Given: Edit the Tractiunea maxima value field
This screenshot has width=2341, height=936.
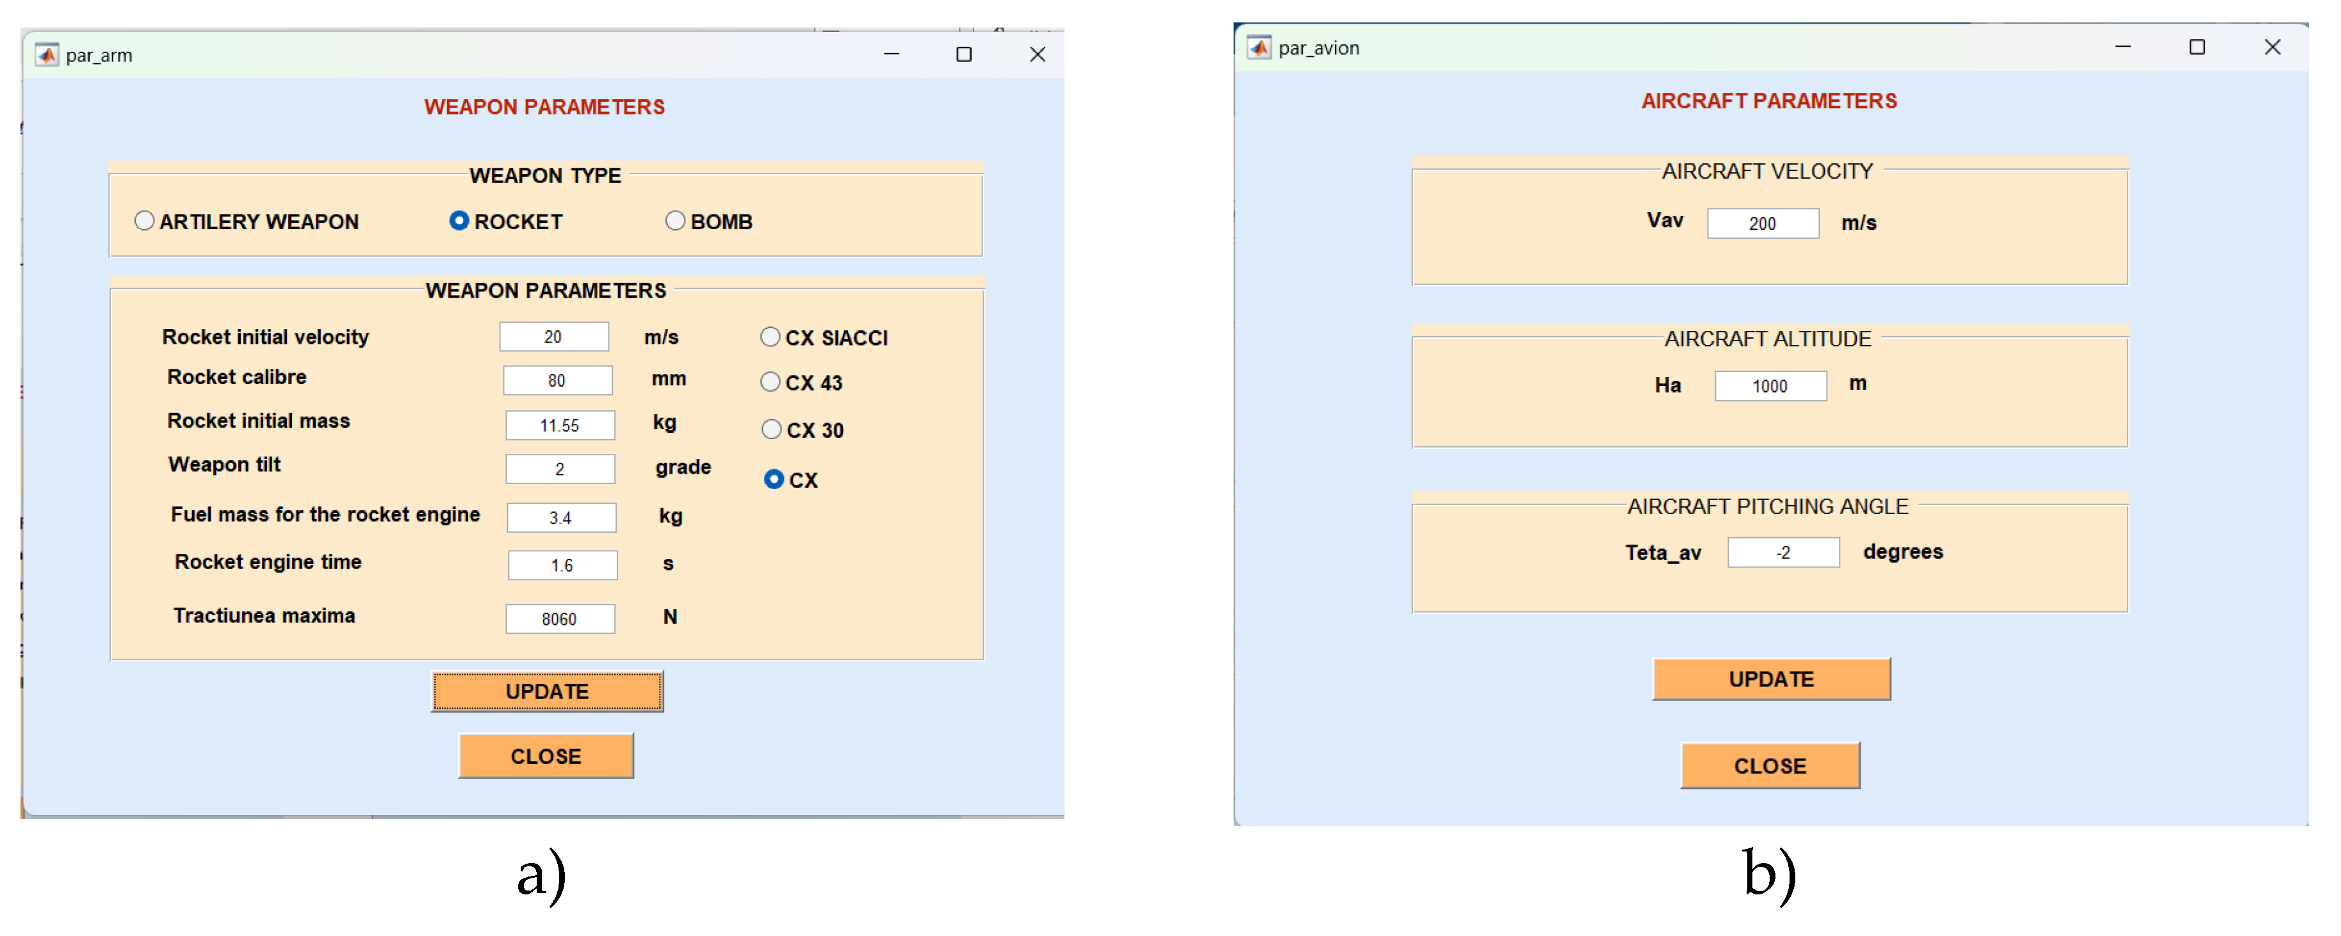Looking at the screenshot, I should tap(560, 618).
